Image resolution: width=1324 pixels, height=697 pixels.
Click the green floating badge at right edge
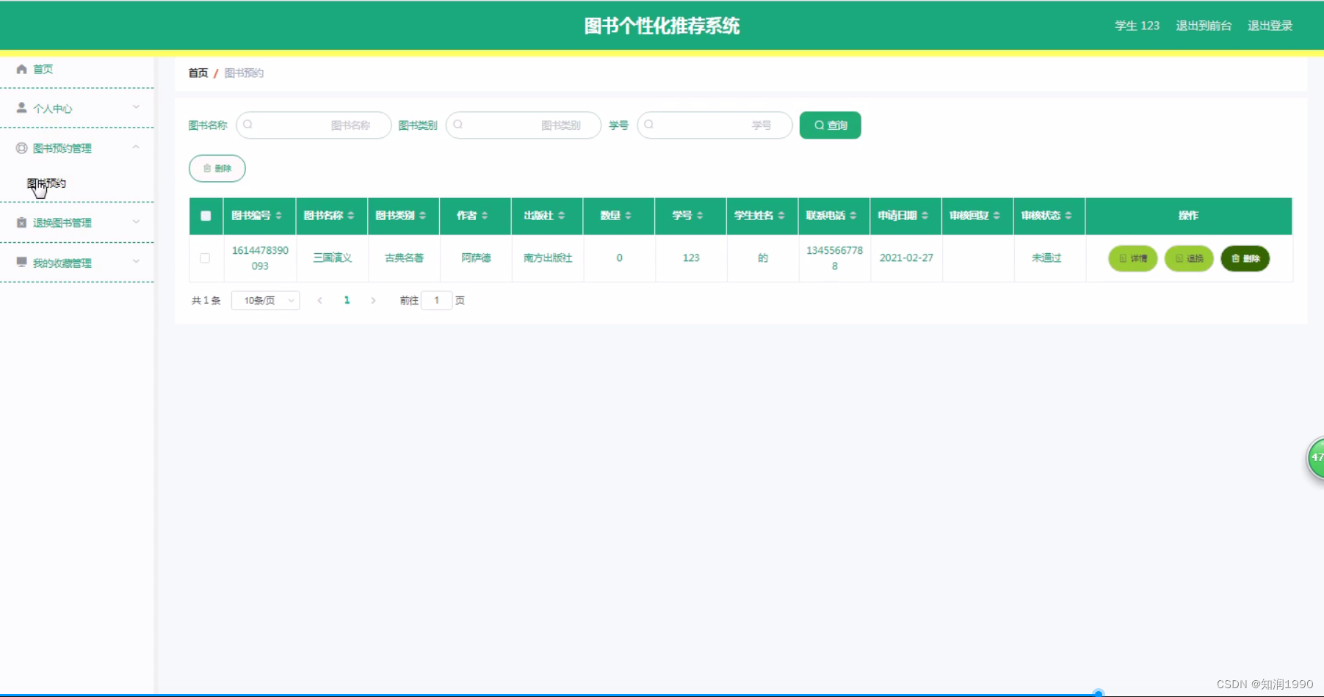1316,458
